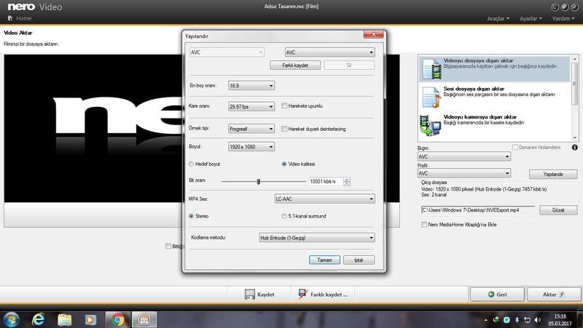
Task: Click the Bluetooth icon in system tray
Action: pyautogui.click(x=517, y=319)
